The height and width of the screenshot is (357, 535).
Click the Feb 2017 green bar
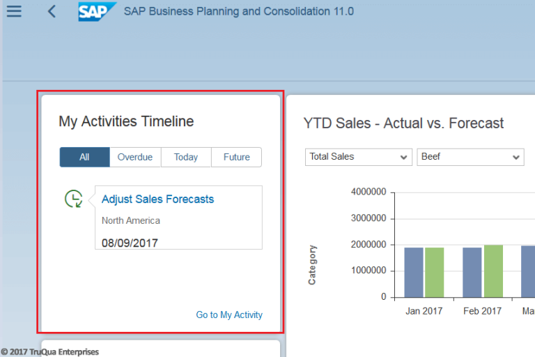pos(493,271)
